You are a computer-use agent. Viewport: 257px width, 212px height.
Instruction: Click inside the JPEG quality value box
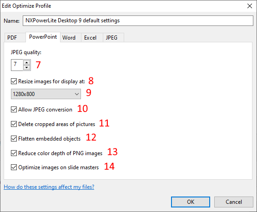[x=17, y=65]
